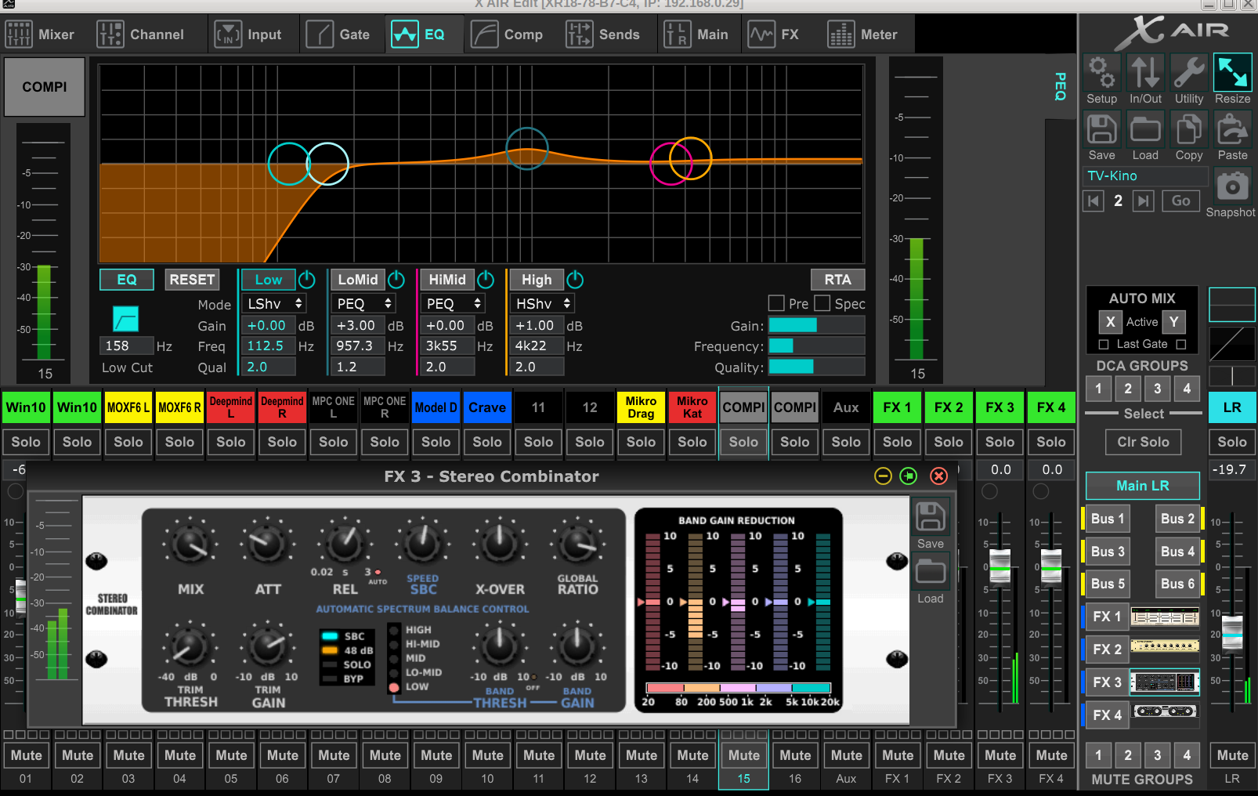Screen dimensions: 1258x796
Task: Switch to the Comp tab
Action: click(x=508, y=34)
